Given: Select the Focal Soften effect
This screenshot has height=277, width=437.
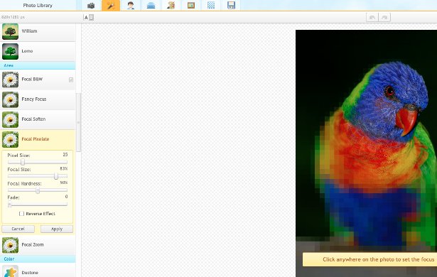Looking at the screenshot, I should 38,119.
